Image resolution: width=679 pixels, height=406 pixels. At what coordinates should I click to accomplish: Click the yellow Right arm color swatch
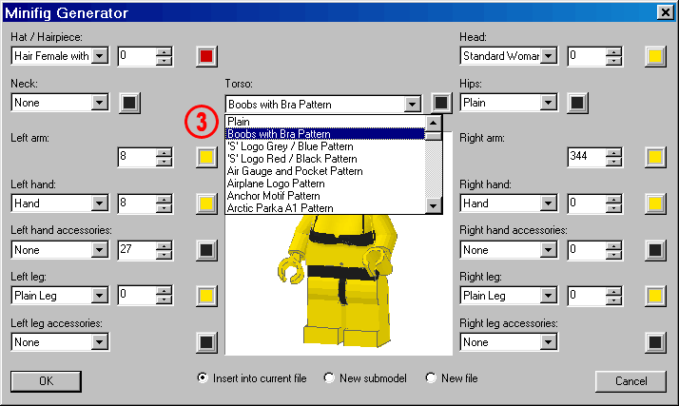click(655, 157)
